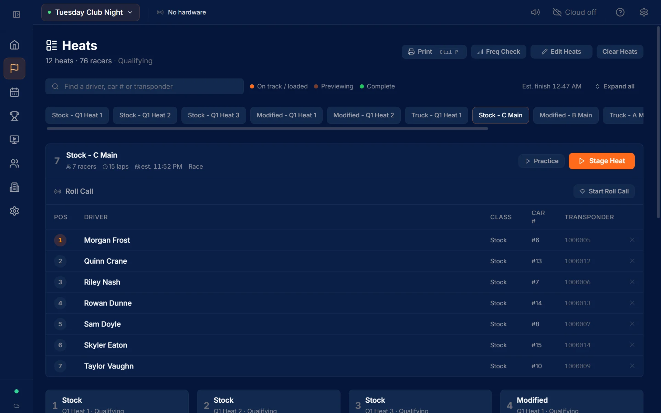Select the Modified - Q1 Heat 2 tab
Viewport: 661px width, 413px height.
point(364,115)
